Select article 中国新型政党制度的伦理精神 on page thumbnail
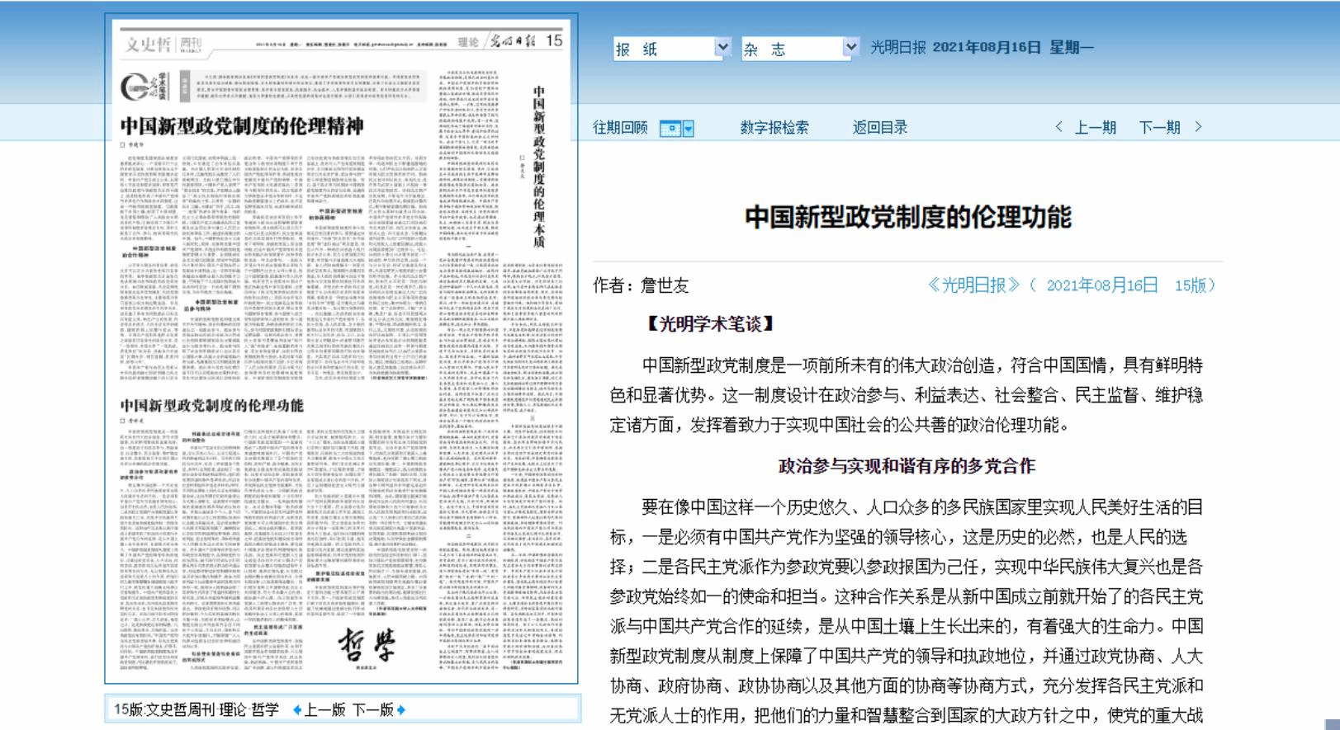The width and height of the screenshot is (1340, 730). 242,126
